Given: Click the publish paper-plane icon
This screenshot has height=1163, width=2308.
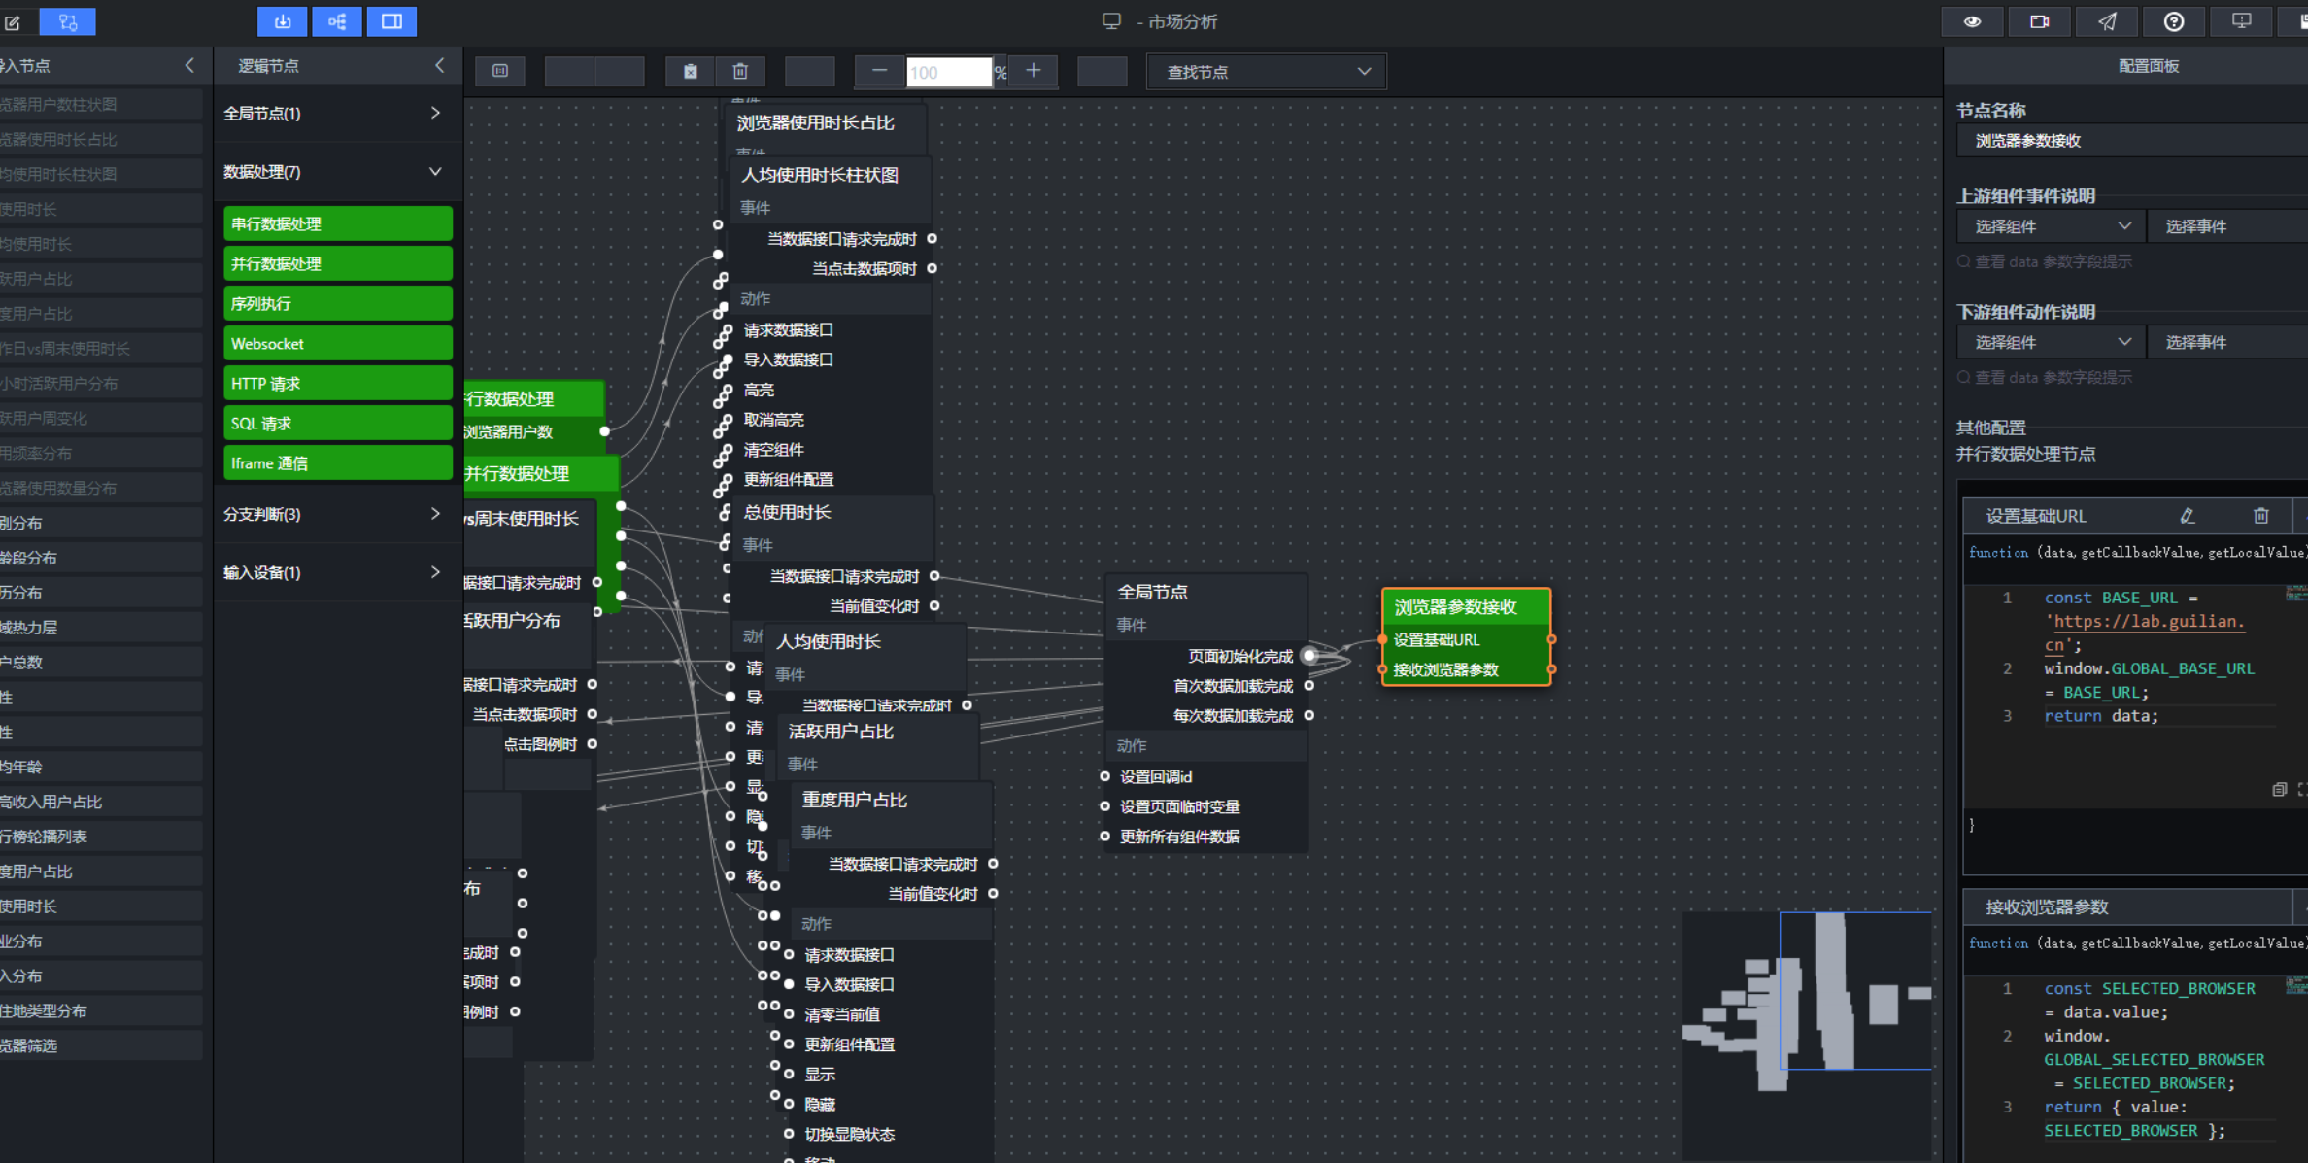Looking at the screenshot, I should point(2107,21).
